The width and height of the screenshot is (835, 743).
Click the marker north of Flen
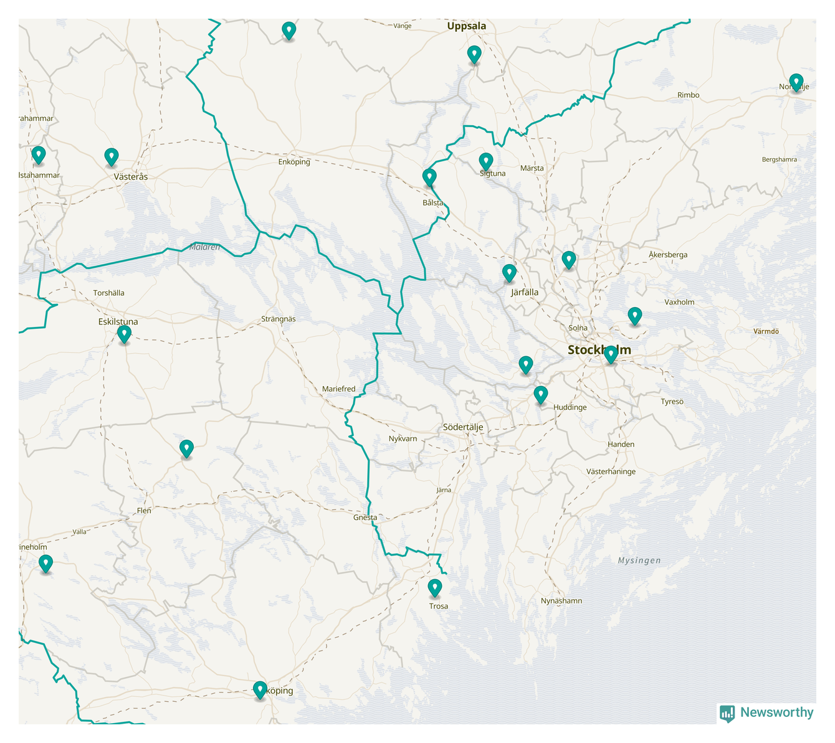pyautogui.click(x=186, y=448)
